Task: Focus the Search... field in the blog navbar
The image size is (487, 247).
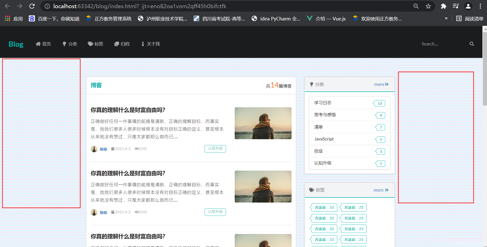Action: pyautogui.click(x=444, y=44)
